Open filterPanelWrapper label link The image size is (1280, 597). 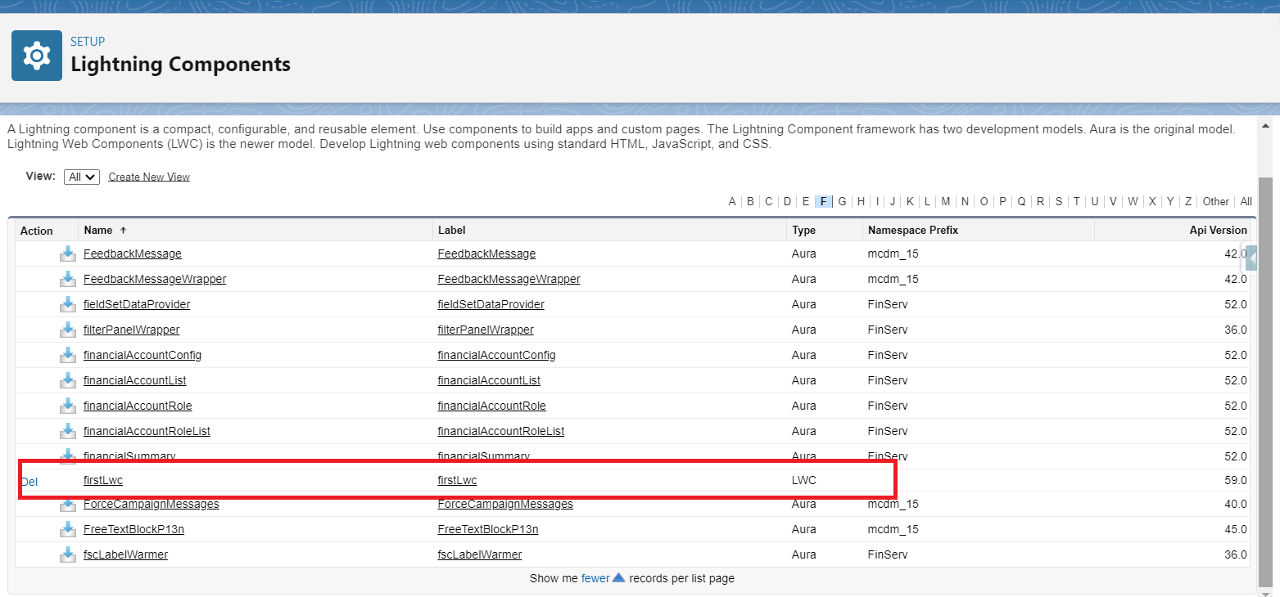click(486, 330)
